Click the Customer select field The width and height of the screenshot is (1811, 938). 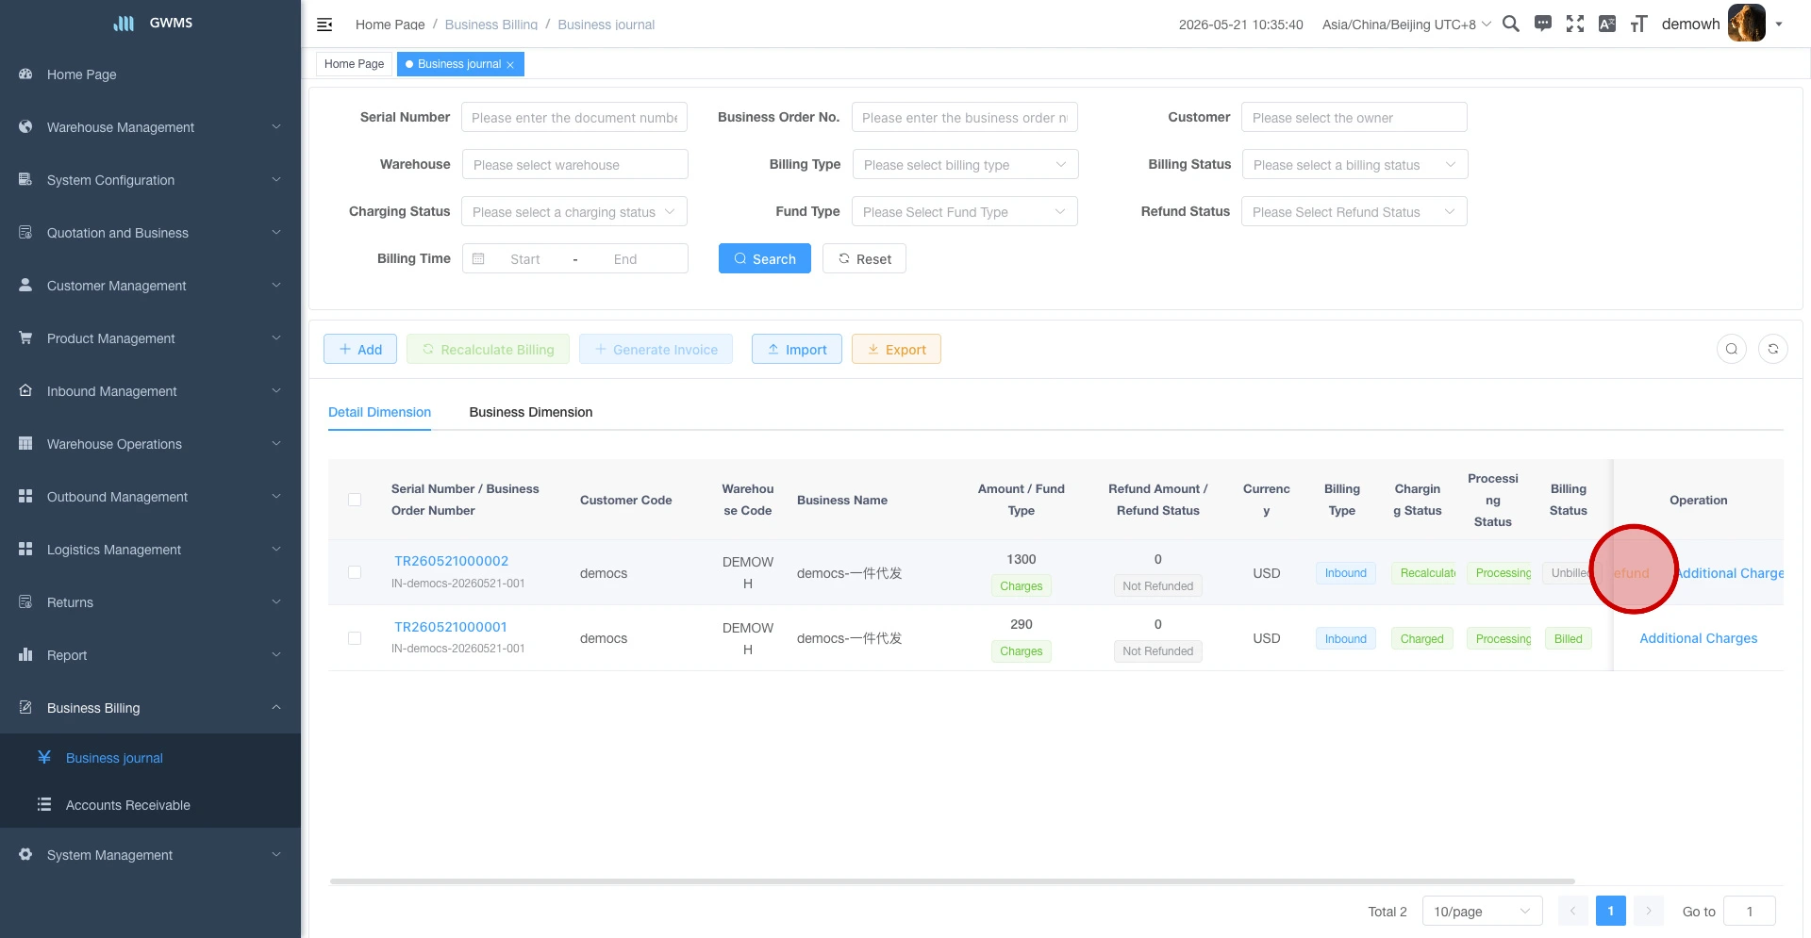coord(1354,117)
